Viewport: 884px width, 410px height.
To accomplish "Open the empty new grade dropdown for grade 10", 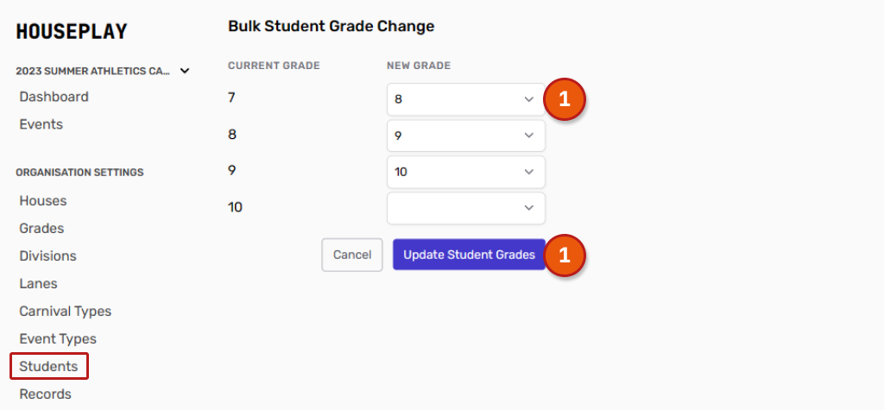I will coord(466,208).
